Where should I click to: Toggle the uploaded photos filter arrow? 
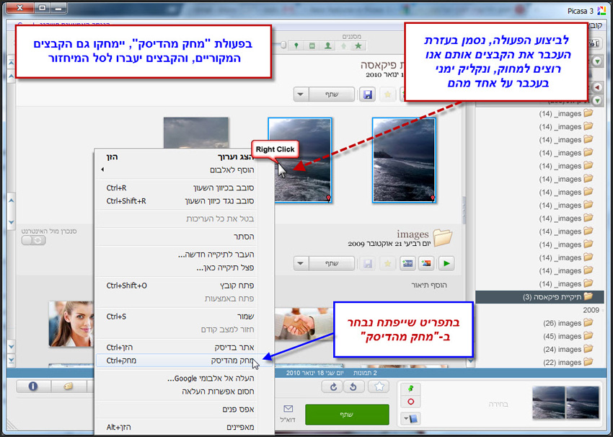343,45
